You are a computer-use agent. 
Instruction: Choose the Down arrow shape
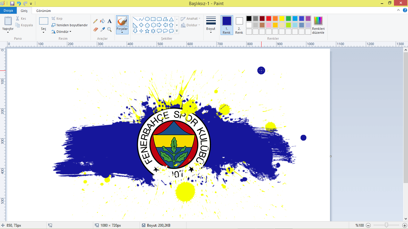point(135,31)
